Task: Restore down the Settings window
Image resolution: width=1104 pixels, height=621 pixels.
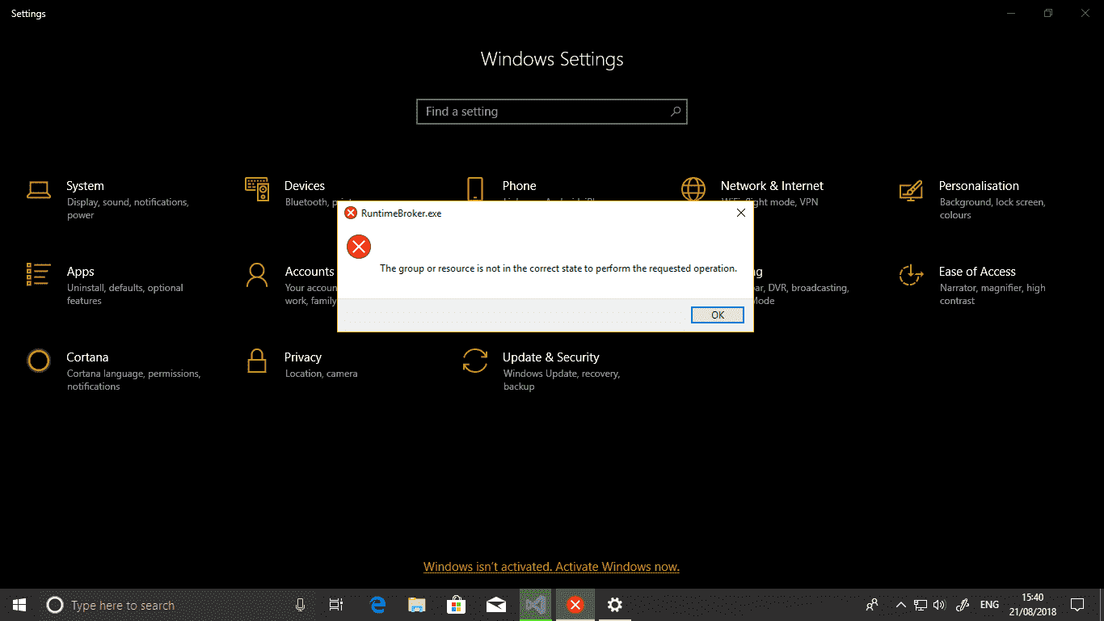Action: pyautogui.click(x=1048, y=13)
